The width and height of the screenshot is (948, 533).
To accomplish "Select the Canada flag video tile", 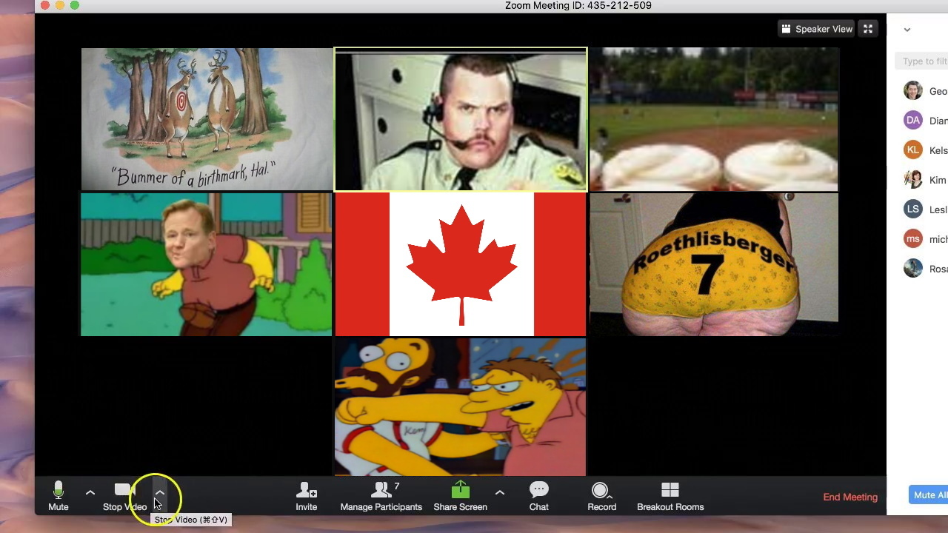I will click(460, 264).
